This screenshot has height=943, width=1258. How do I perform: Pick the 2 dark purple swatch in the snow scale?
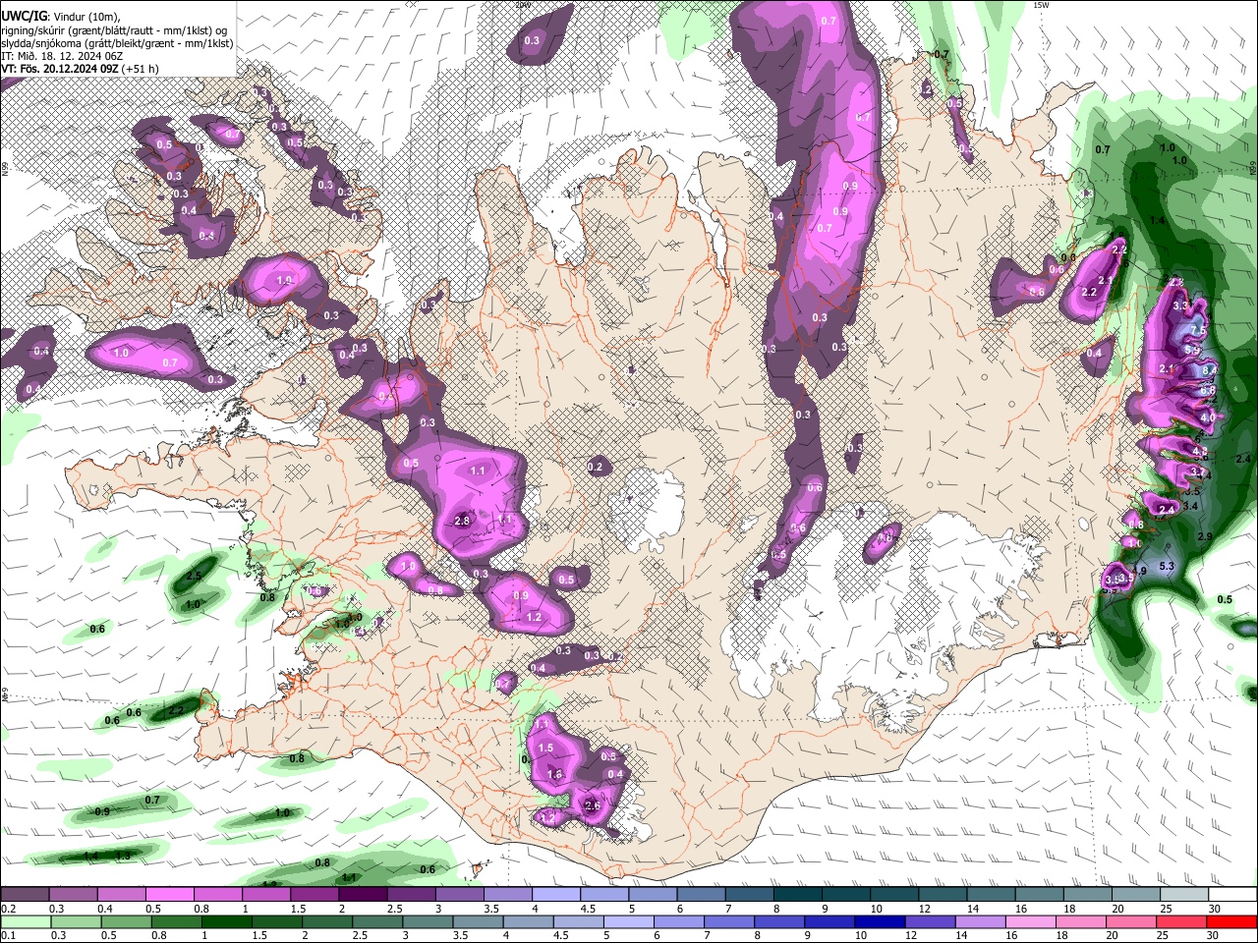pos(363,896)
